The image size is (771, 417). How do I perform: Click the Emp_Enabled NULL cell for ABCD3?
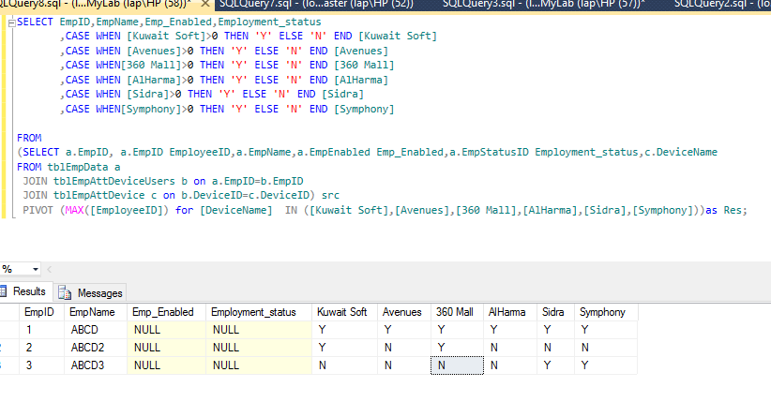166,365
